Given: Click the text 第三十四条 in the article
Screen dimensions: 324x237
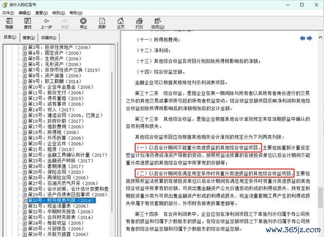Looking at the screenshot, I should point(147,214).
